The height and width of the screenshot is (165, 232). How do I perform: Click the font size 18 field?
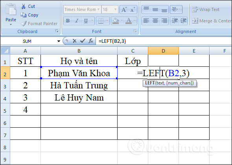[x=107, y=9]
